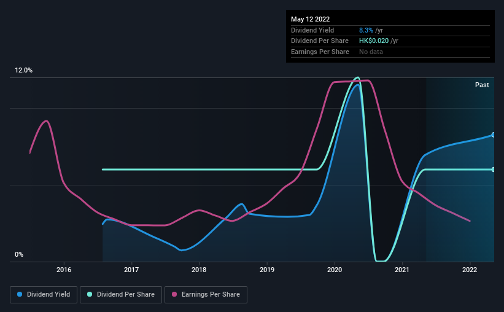Select the 2017 x-axis label

pos(131,270)
